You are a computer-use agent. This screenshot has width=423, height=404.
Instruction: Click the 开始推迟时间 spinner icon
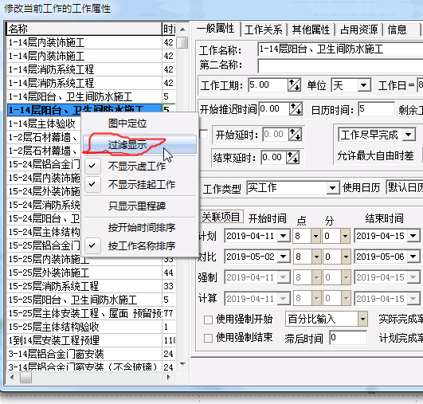296,108
